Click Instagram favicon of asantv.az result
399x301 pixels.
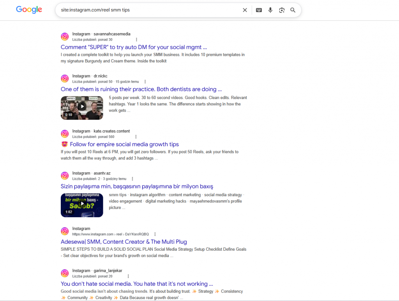65,176
